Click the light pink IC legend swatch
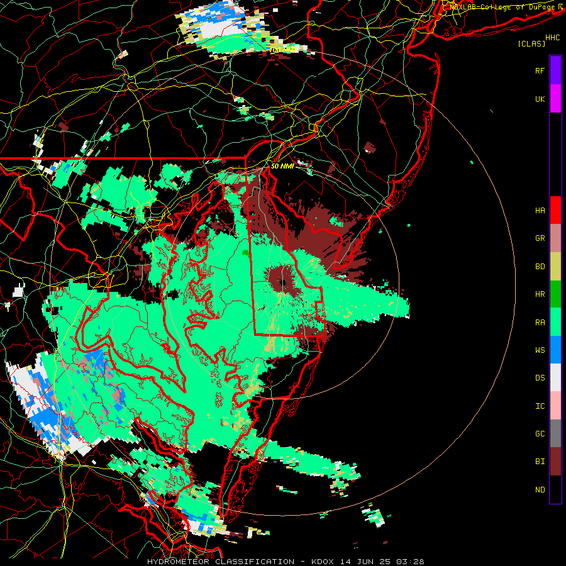Image resolution: width=566 pixels, height=566 pixels. 555,406
